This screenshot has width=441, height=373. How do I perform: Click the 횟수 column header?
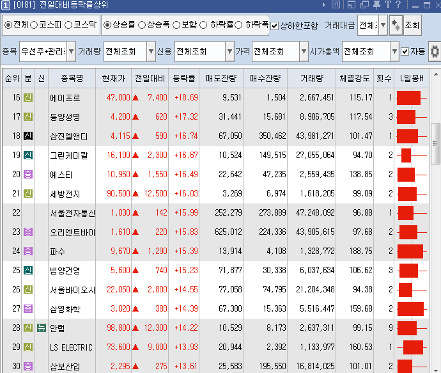tap(384, 78)
